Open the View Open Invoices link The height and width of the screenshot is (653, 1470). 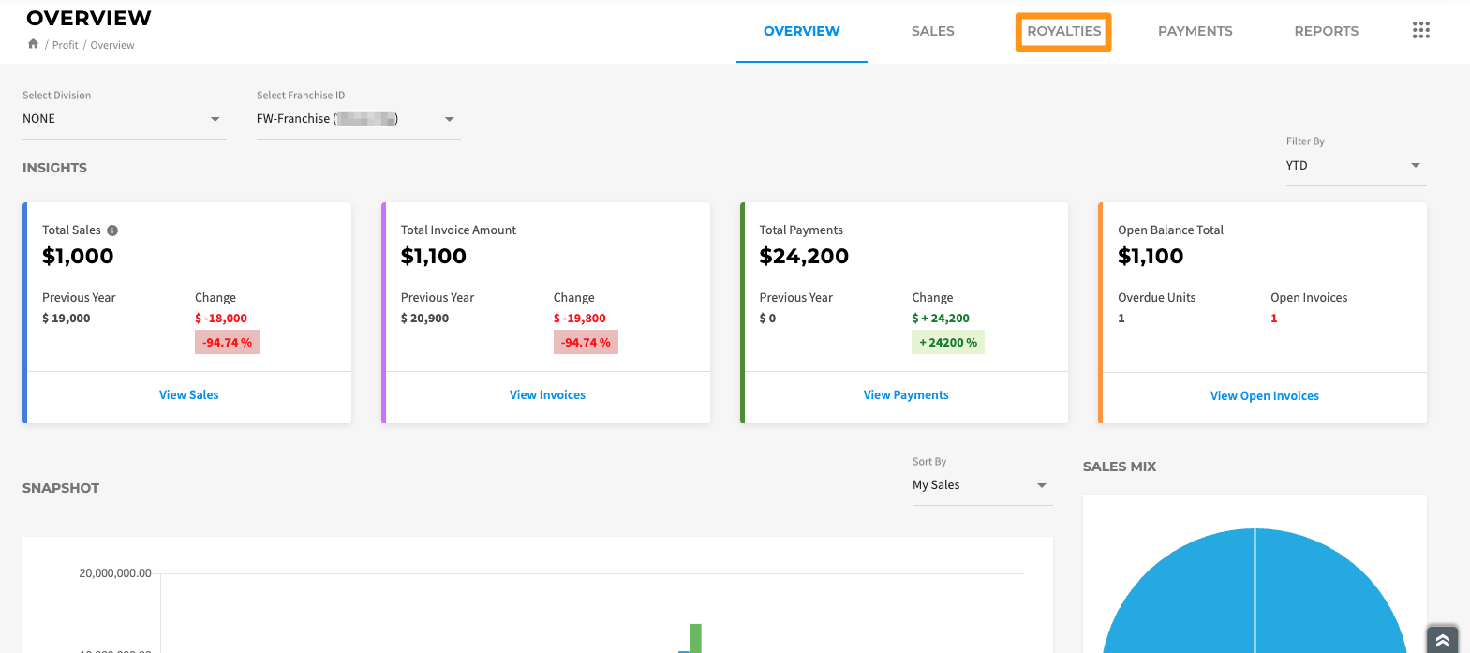pyautogui.click(x=1265, y=396)
